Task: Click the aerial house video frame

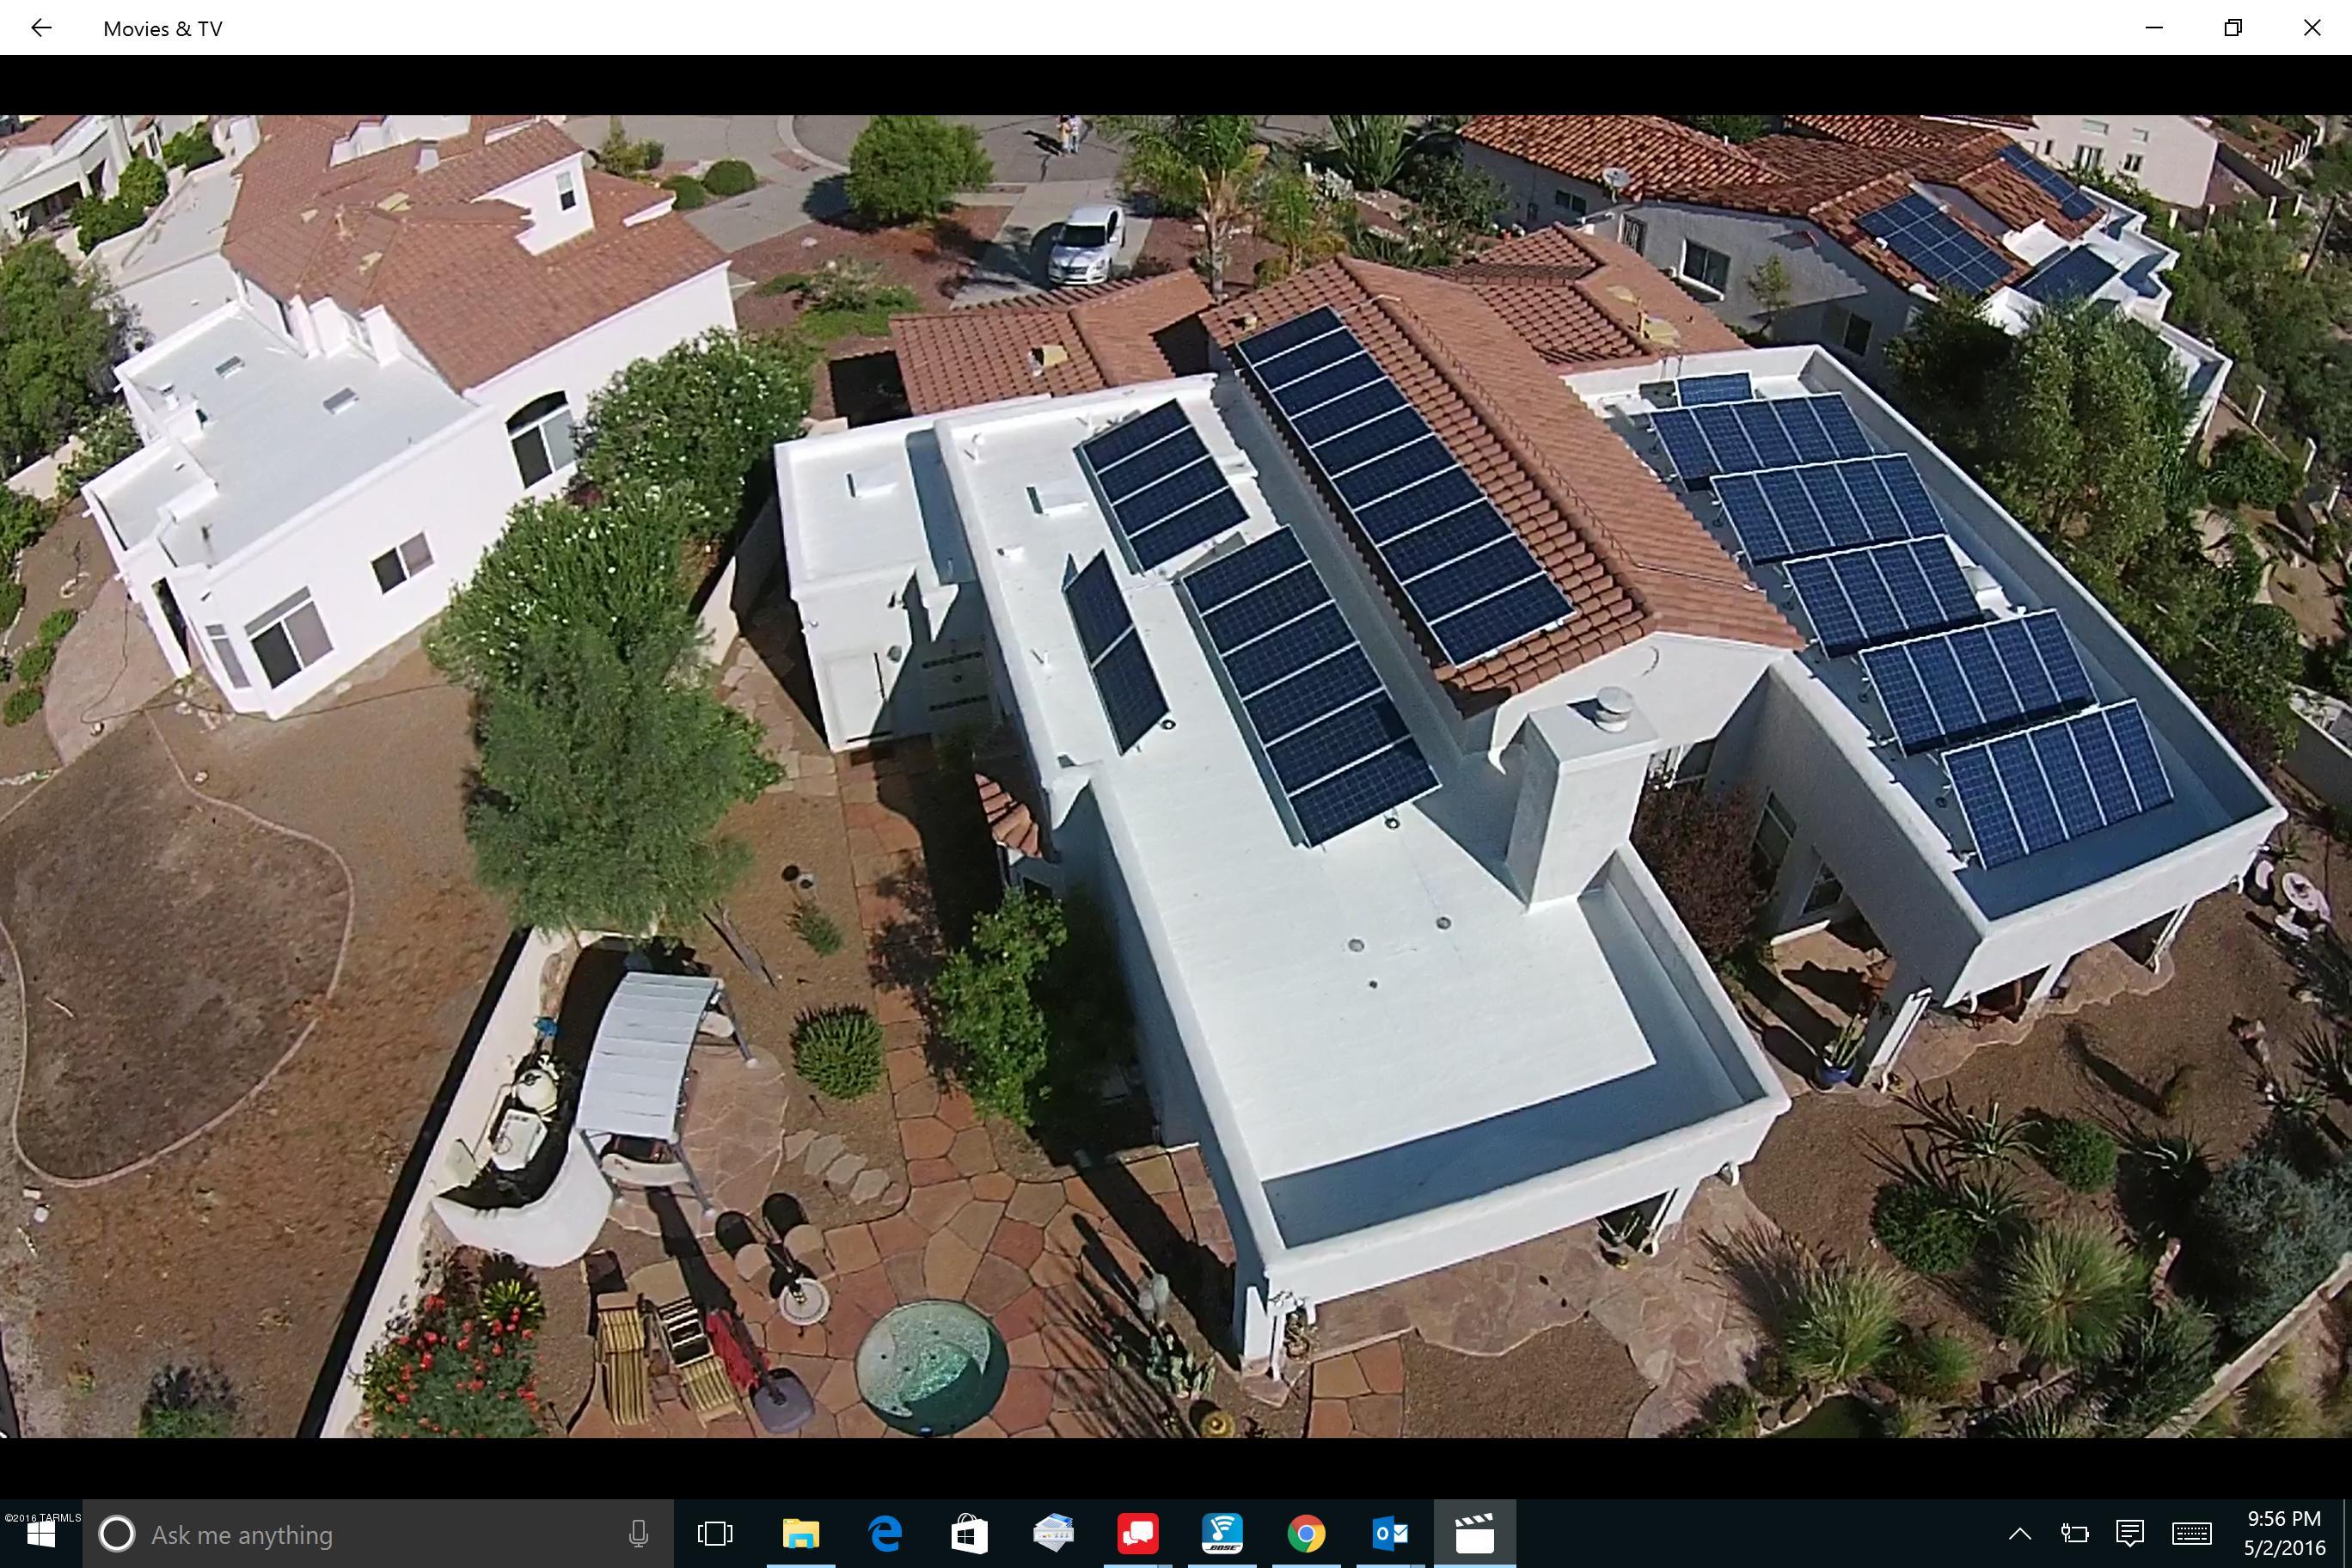Action: tap(1176, 776)
